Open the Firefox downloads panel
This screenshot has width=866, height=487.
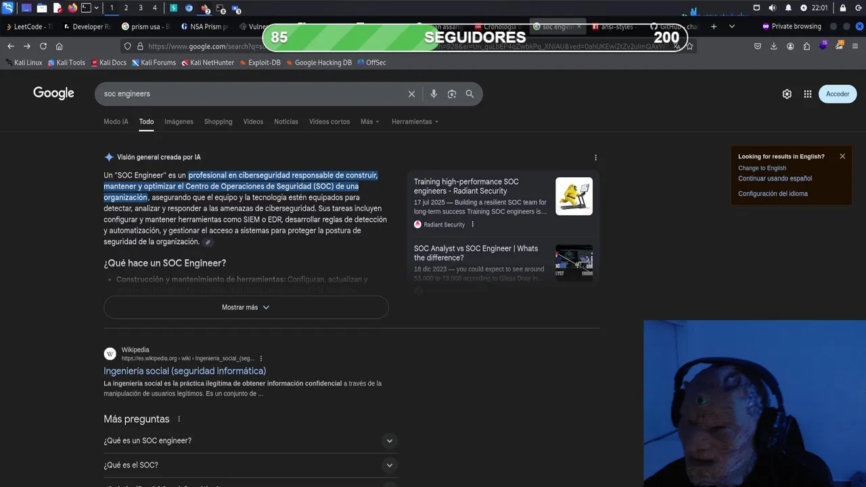(x=774, y=46)
